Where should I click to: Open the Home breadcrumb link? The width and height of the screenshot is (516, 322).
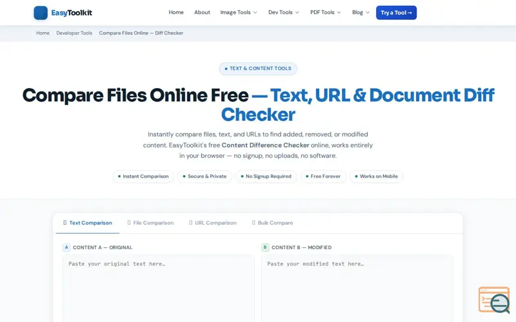[43, 33]
